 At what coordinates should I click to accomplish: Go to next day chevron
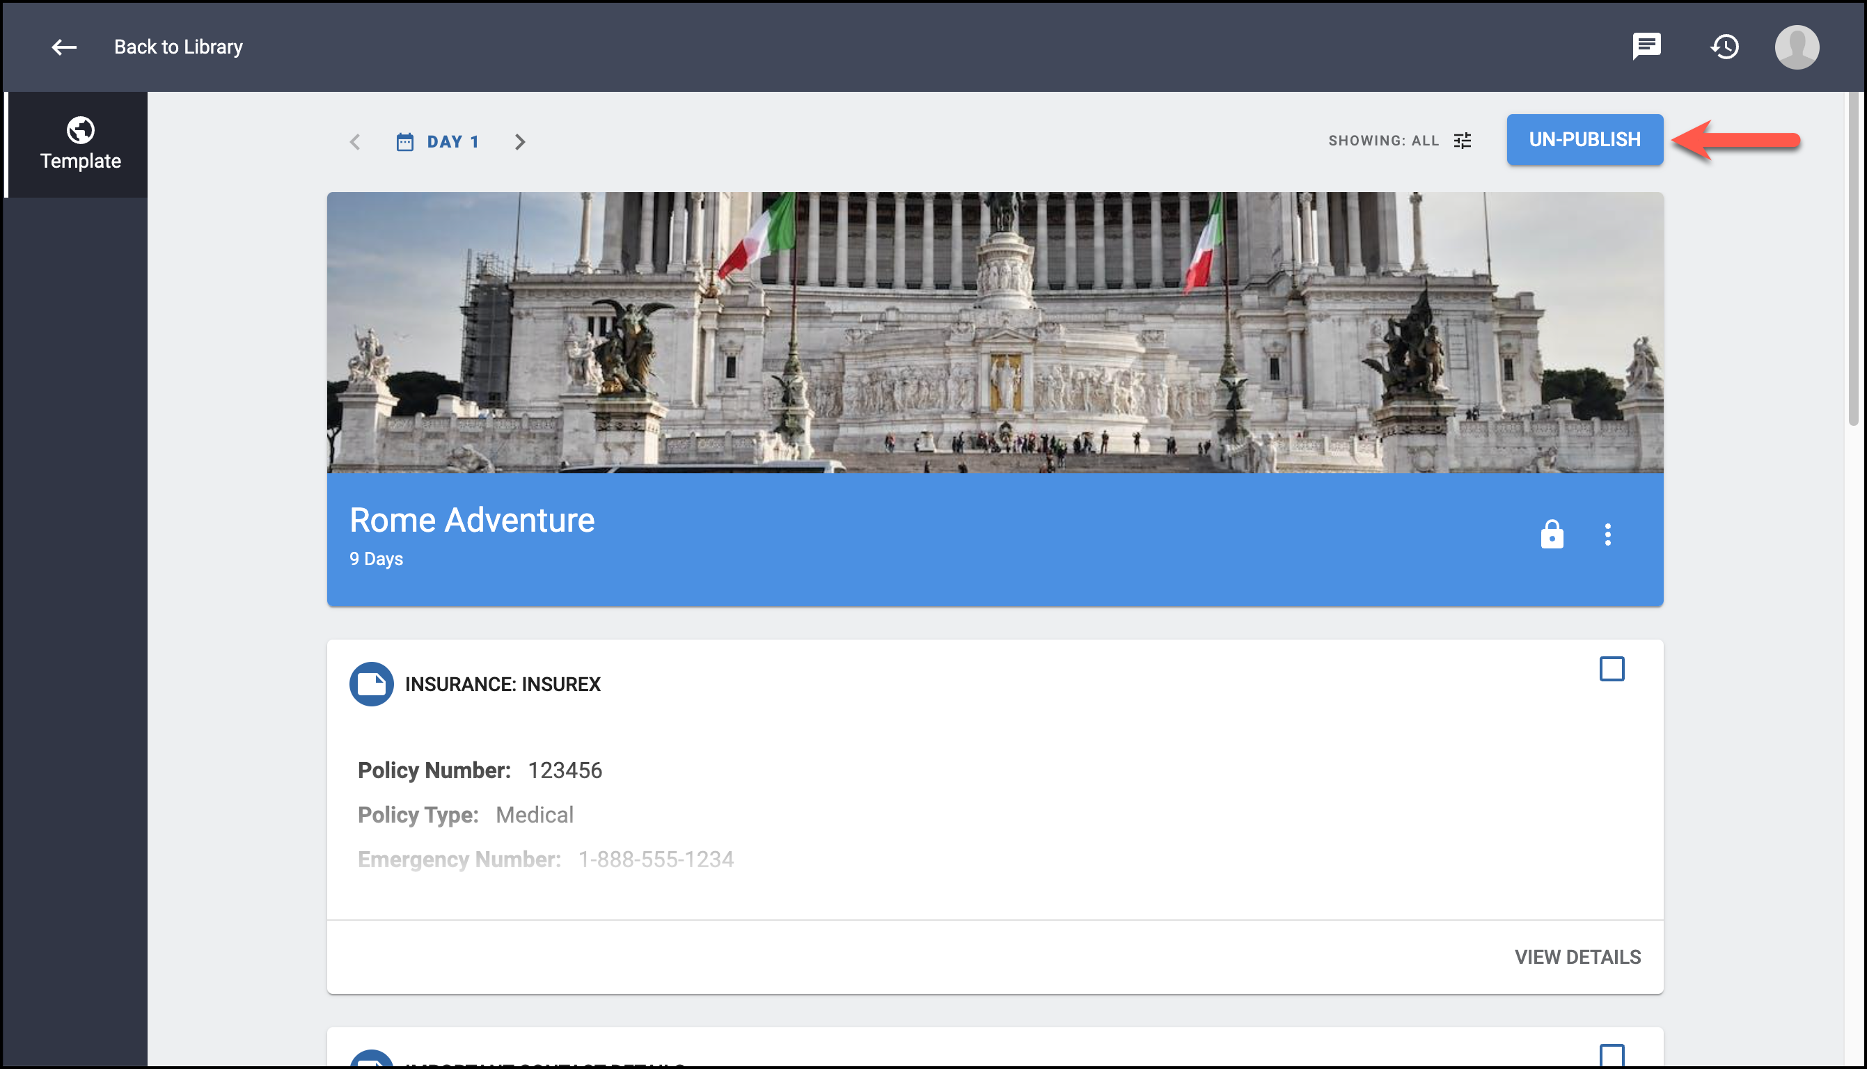[x=520, y=142]
